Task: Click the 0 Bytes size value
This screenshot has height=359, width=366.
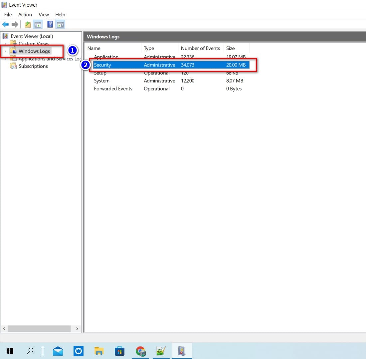Action: (x=234, y=89)
